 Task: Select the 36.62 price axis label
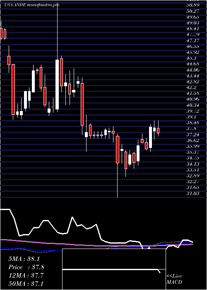coord(193,140)
